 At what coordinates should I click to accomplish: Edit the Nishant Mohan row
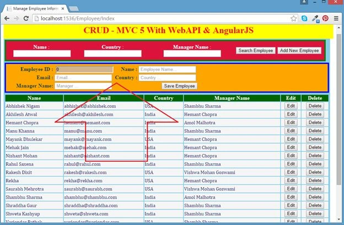click(x=291, y=156)
